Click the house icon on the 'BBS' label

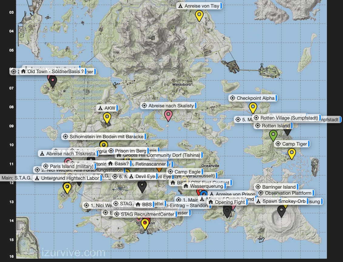(138, 204)
